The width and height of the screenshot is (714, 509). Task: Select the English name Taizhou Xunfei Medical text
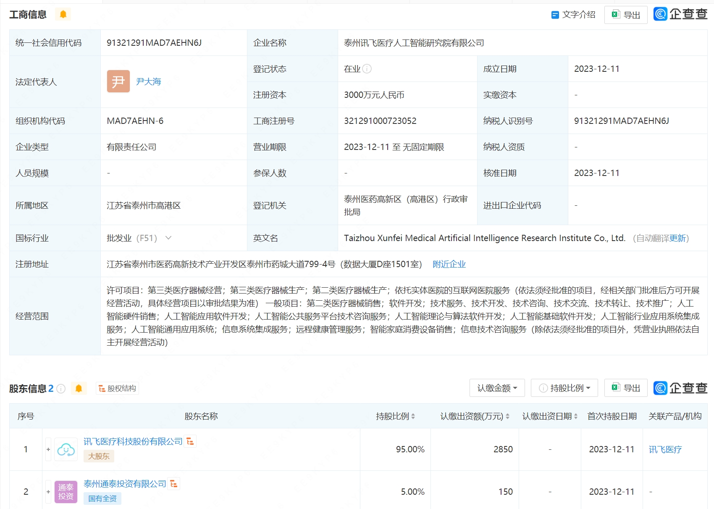[x=485, y=238]
